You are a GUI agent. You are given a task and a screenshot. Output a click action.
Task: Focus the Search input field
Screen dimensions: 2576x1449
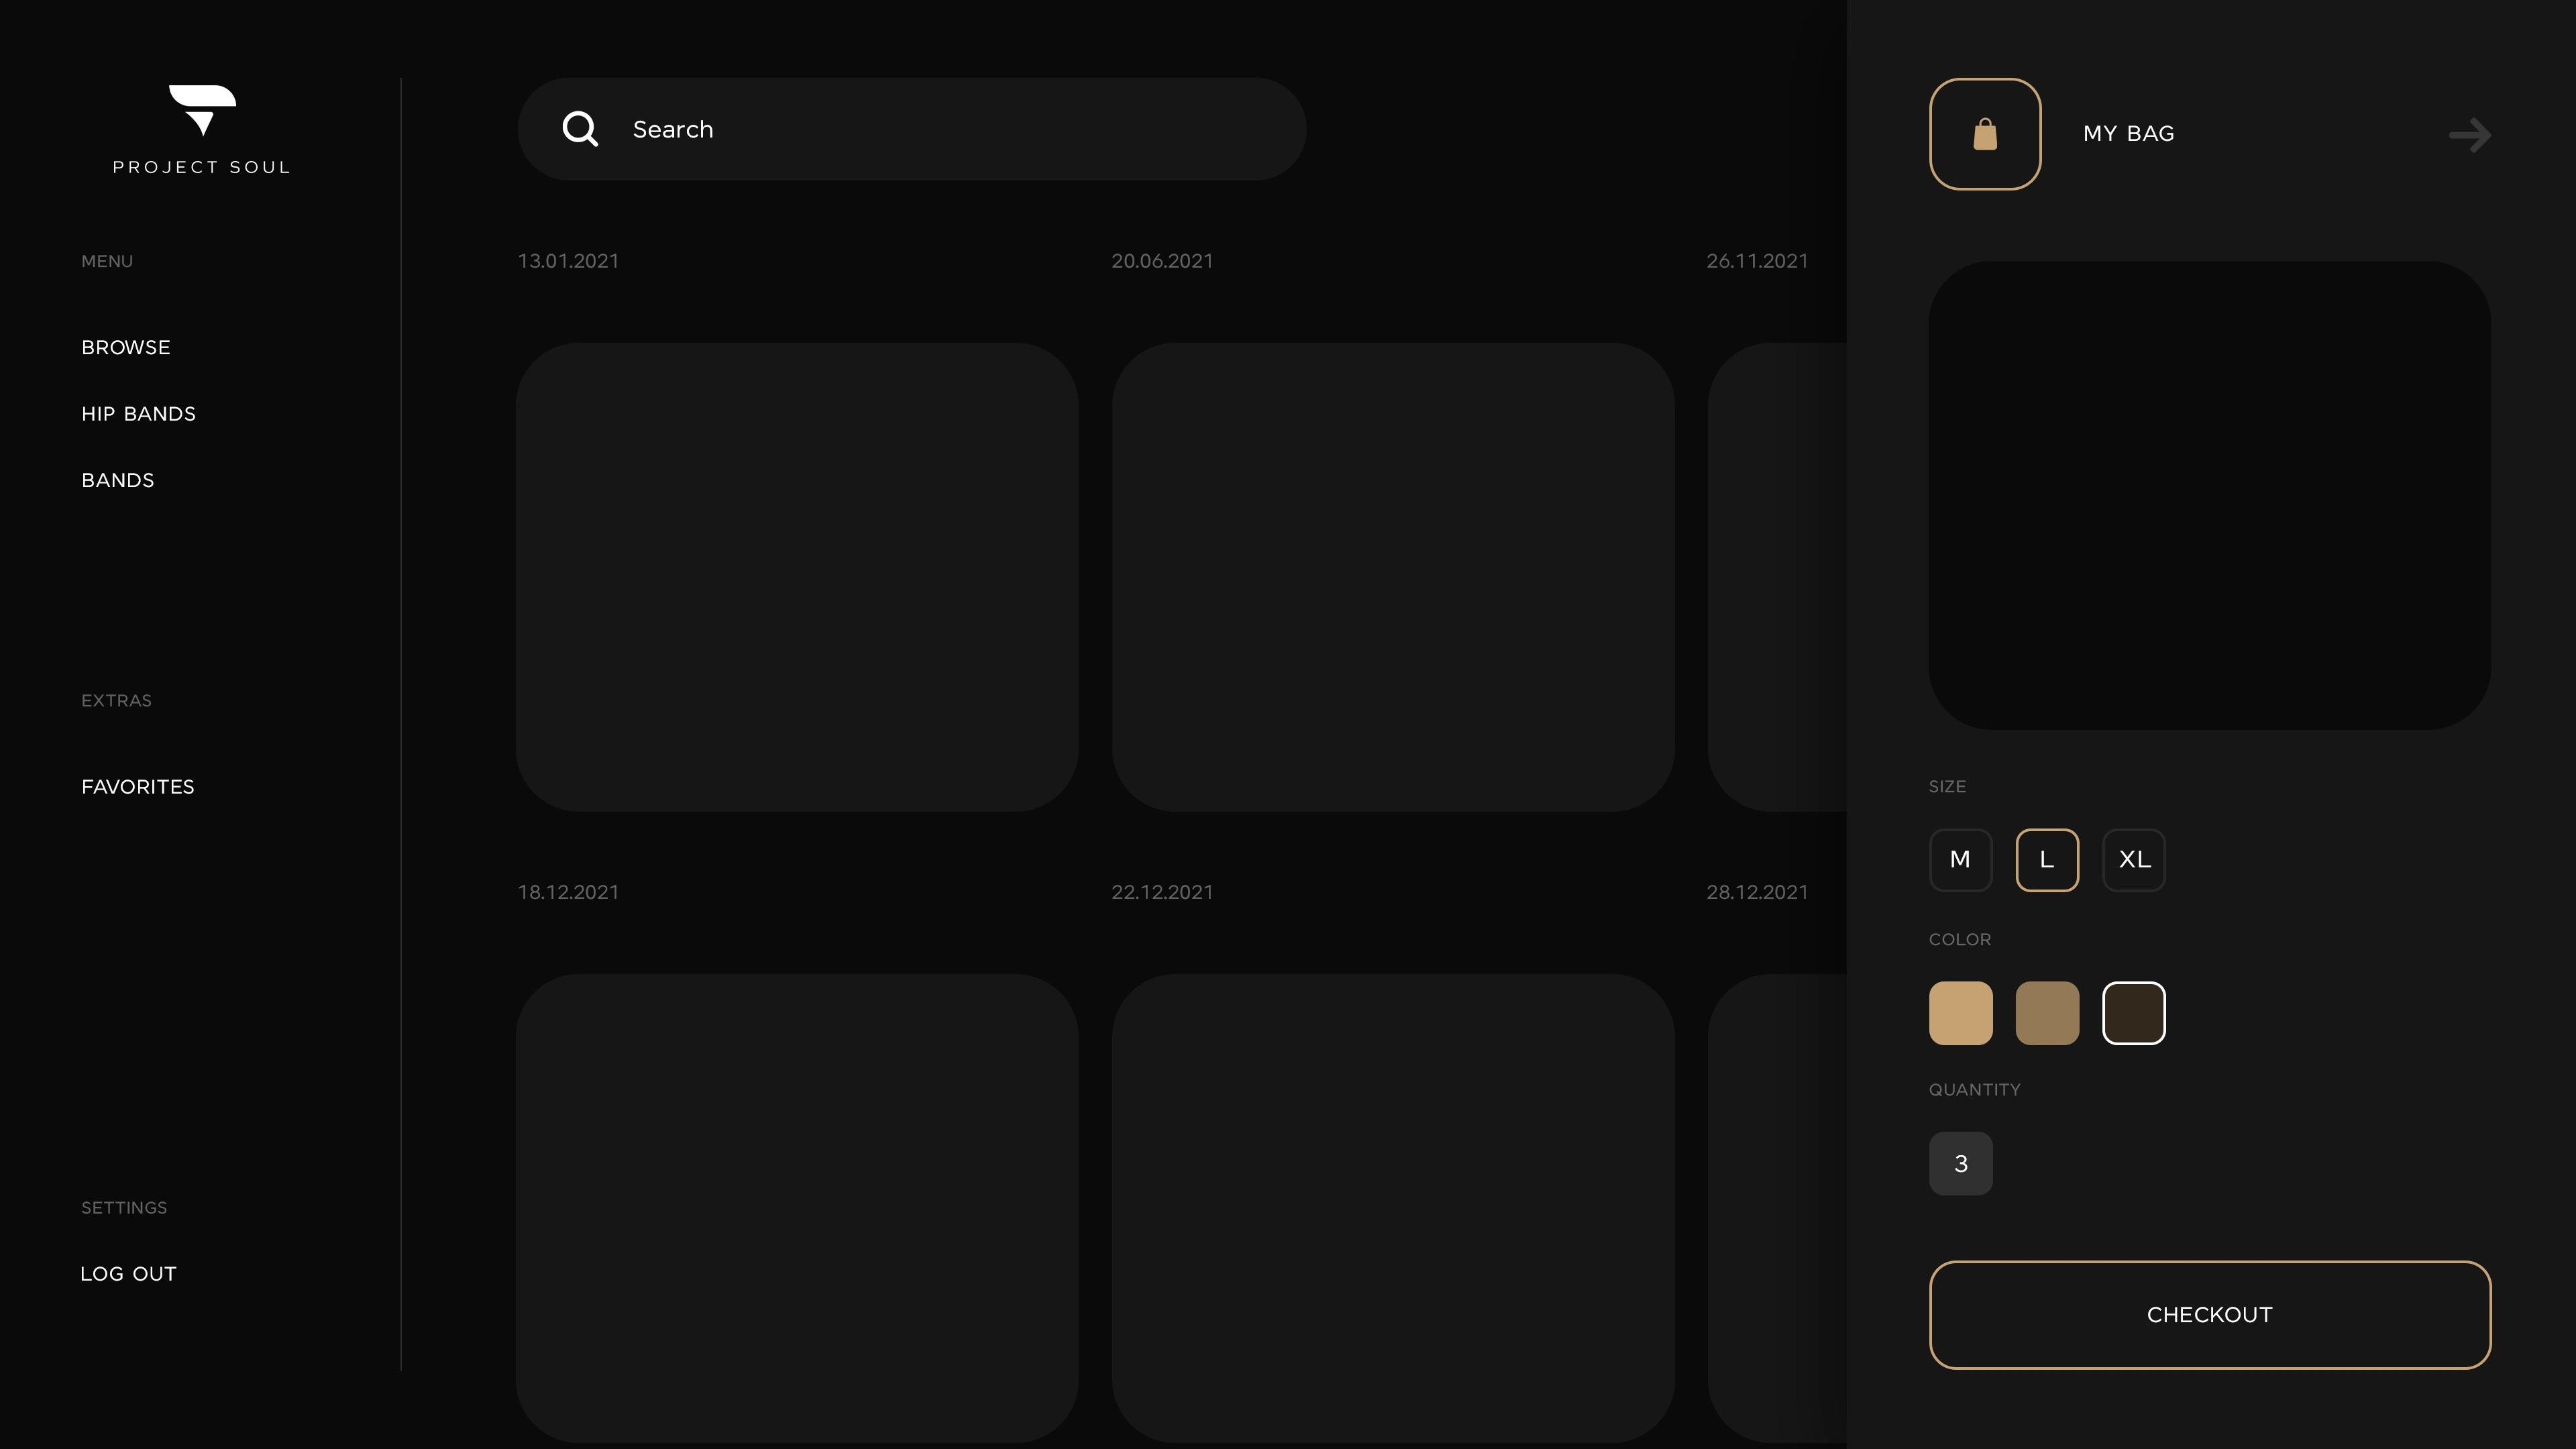coord(911,129)
